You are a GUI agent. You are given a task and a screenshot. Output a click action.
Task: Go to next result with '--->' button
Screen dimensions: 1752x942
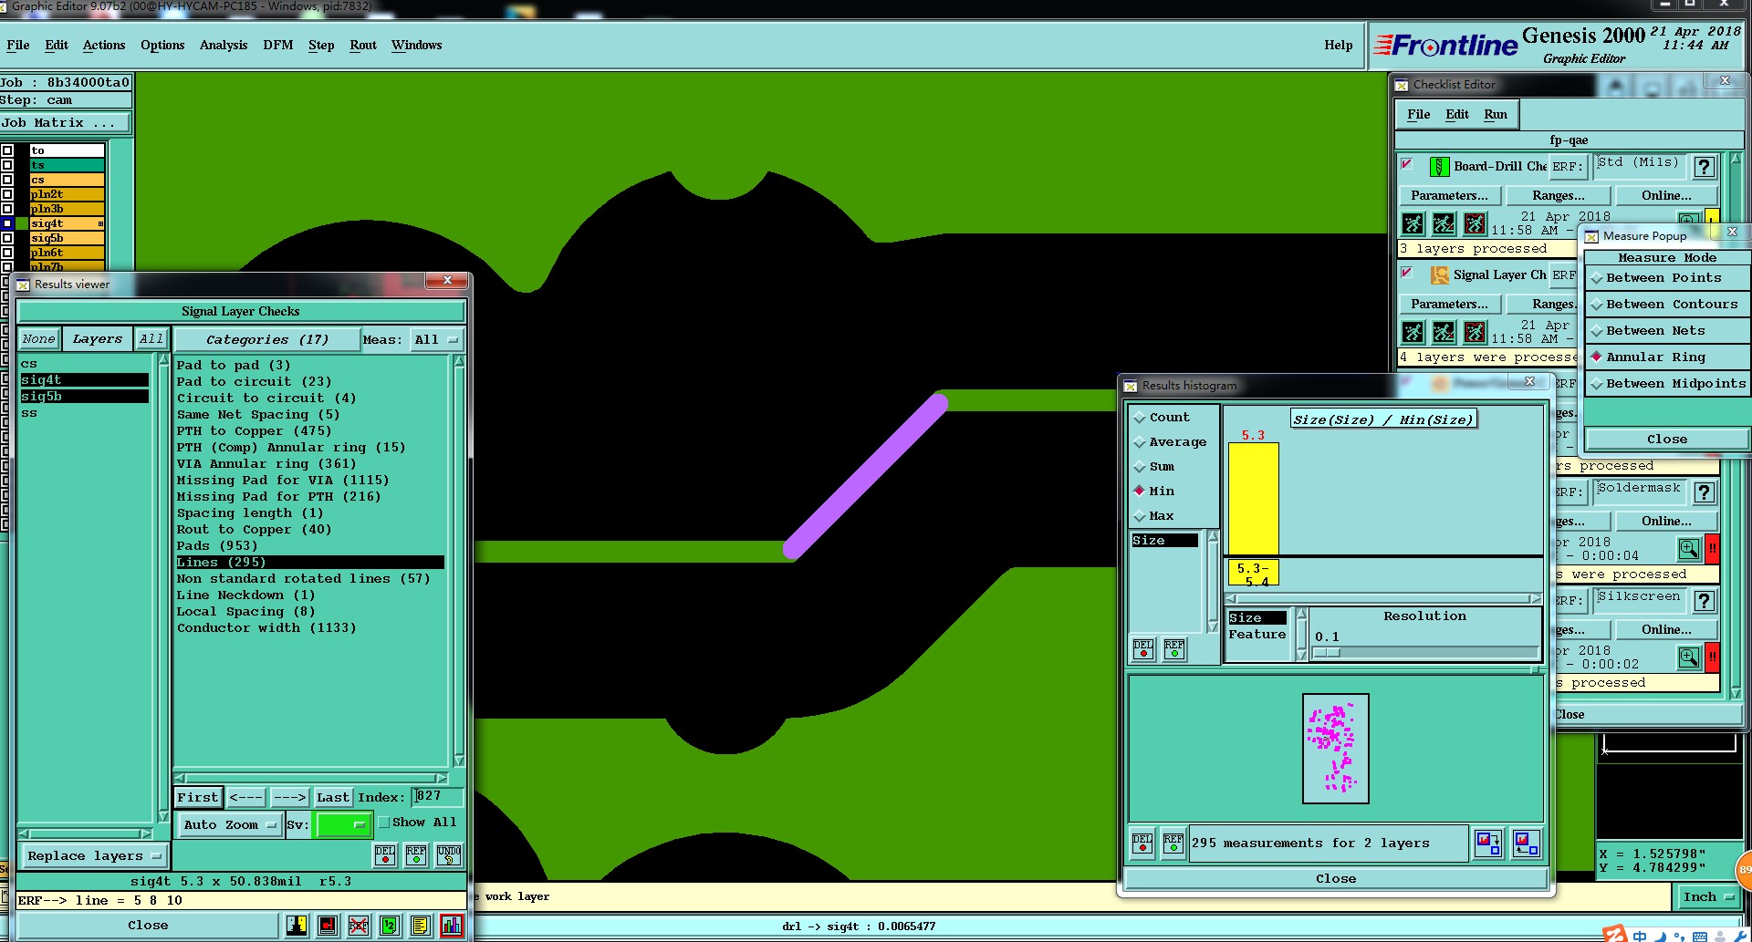pos(290,797)
